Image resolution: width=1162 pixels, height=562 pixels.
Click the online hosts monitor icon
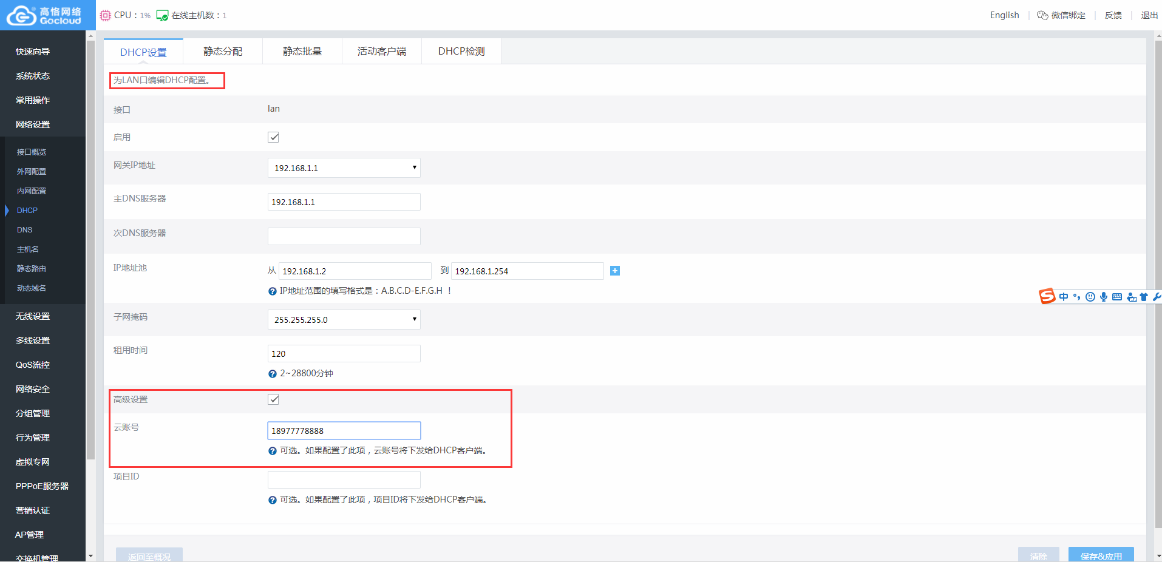tap(162, 15)
